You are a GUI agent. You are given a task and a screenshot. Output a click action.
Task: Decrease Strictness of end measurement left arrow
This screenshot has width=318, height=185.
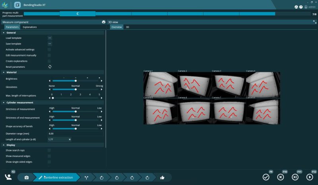tap(50, 120)
